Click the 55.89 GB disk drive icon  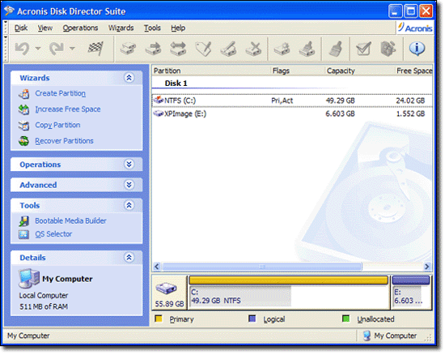pos(167,289)
